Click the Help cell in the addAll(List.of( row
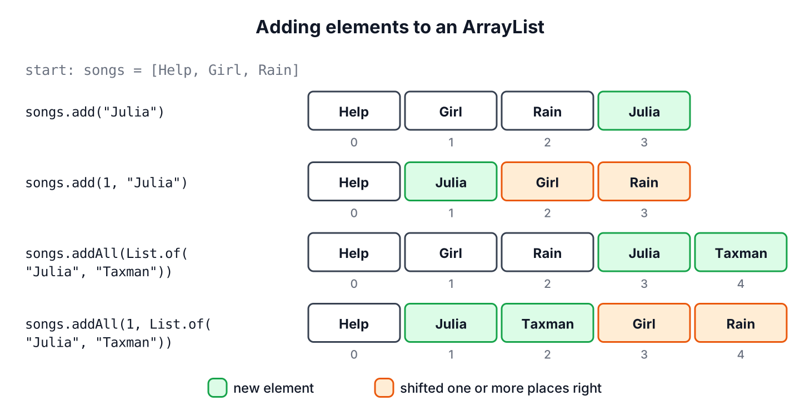Viewport: 800px width, 416px height. [354, 252]
